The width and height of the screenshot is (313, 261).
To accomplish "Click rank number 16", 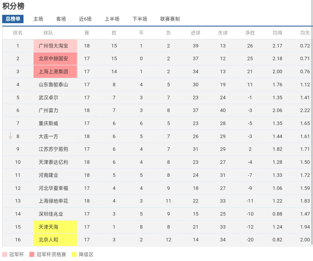I will coord(18,240).
